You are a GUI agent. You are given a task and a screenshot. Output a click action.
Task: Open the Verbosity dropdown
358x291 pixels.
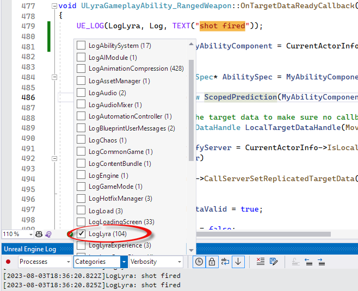click(156, 262)
